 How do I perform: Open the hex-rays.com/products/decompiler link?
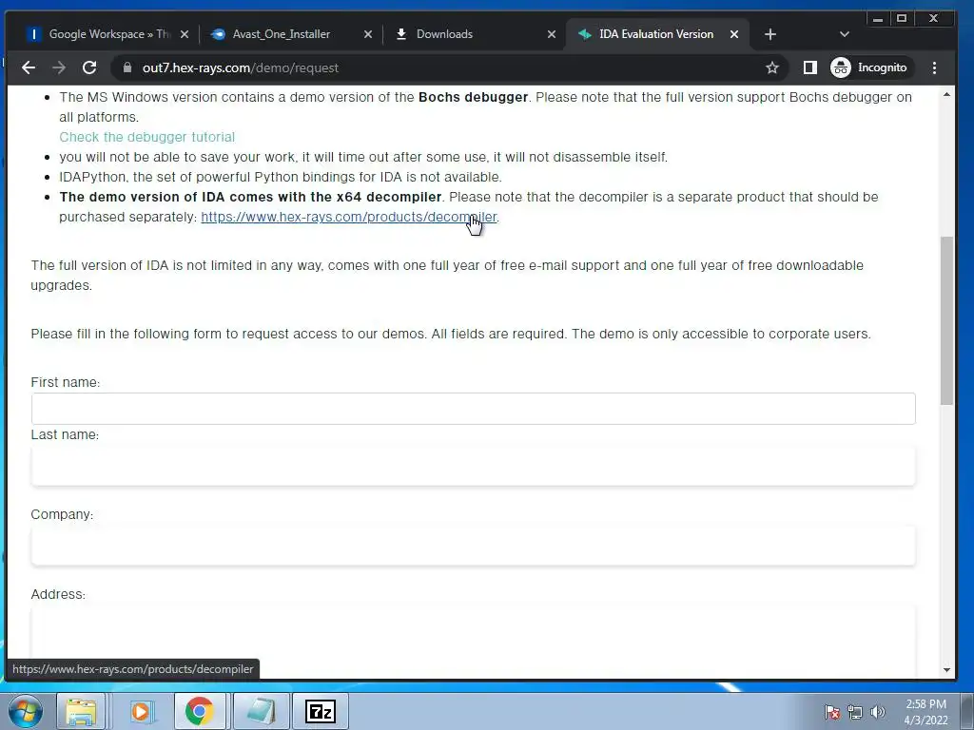348,217
